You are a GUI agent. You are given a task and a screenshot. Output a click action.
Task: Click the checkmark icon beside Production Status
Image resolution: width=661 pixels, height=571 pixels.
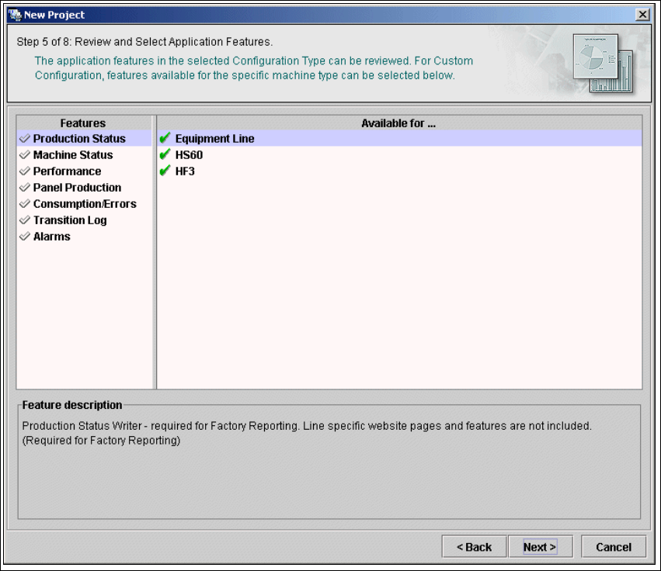tap(25, 138)
